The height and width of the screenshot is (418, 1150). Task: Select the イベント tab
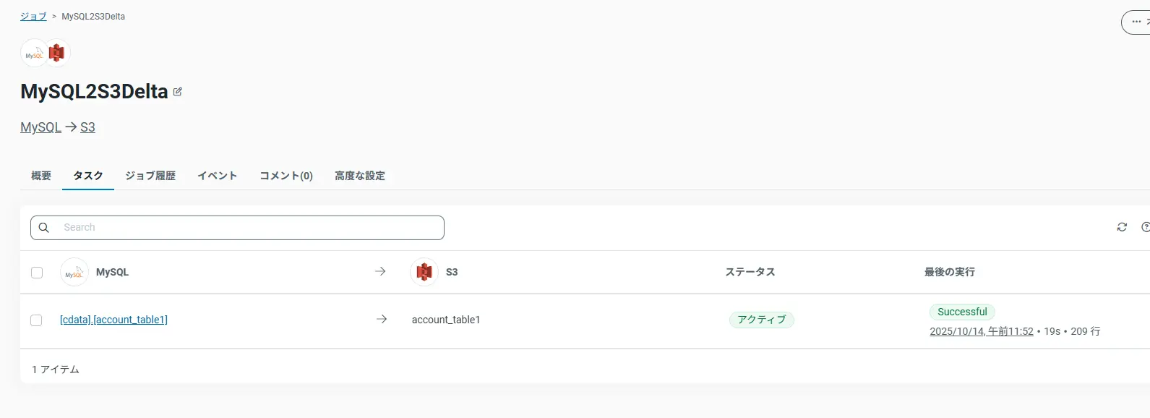[x=218, y=176]
